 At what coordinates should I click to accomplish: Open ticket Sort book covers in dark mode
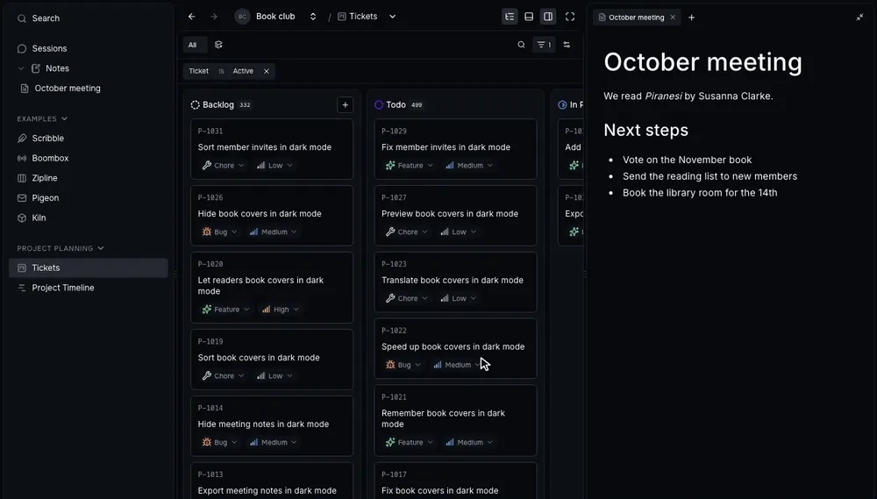[259, 358]
